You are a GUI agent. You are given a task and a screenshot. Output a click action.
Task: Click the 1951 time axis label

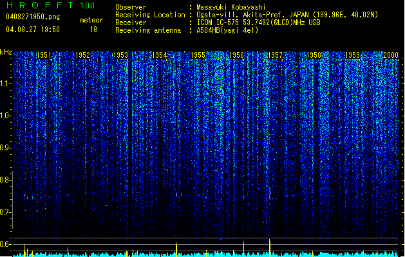point(44,55)
